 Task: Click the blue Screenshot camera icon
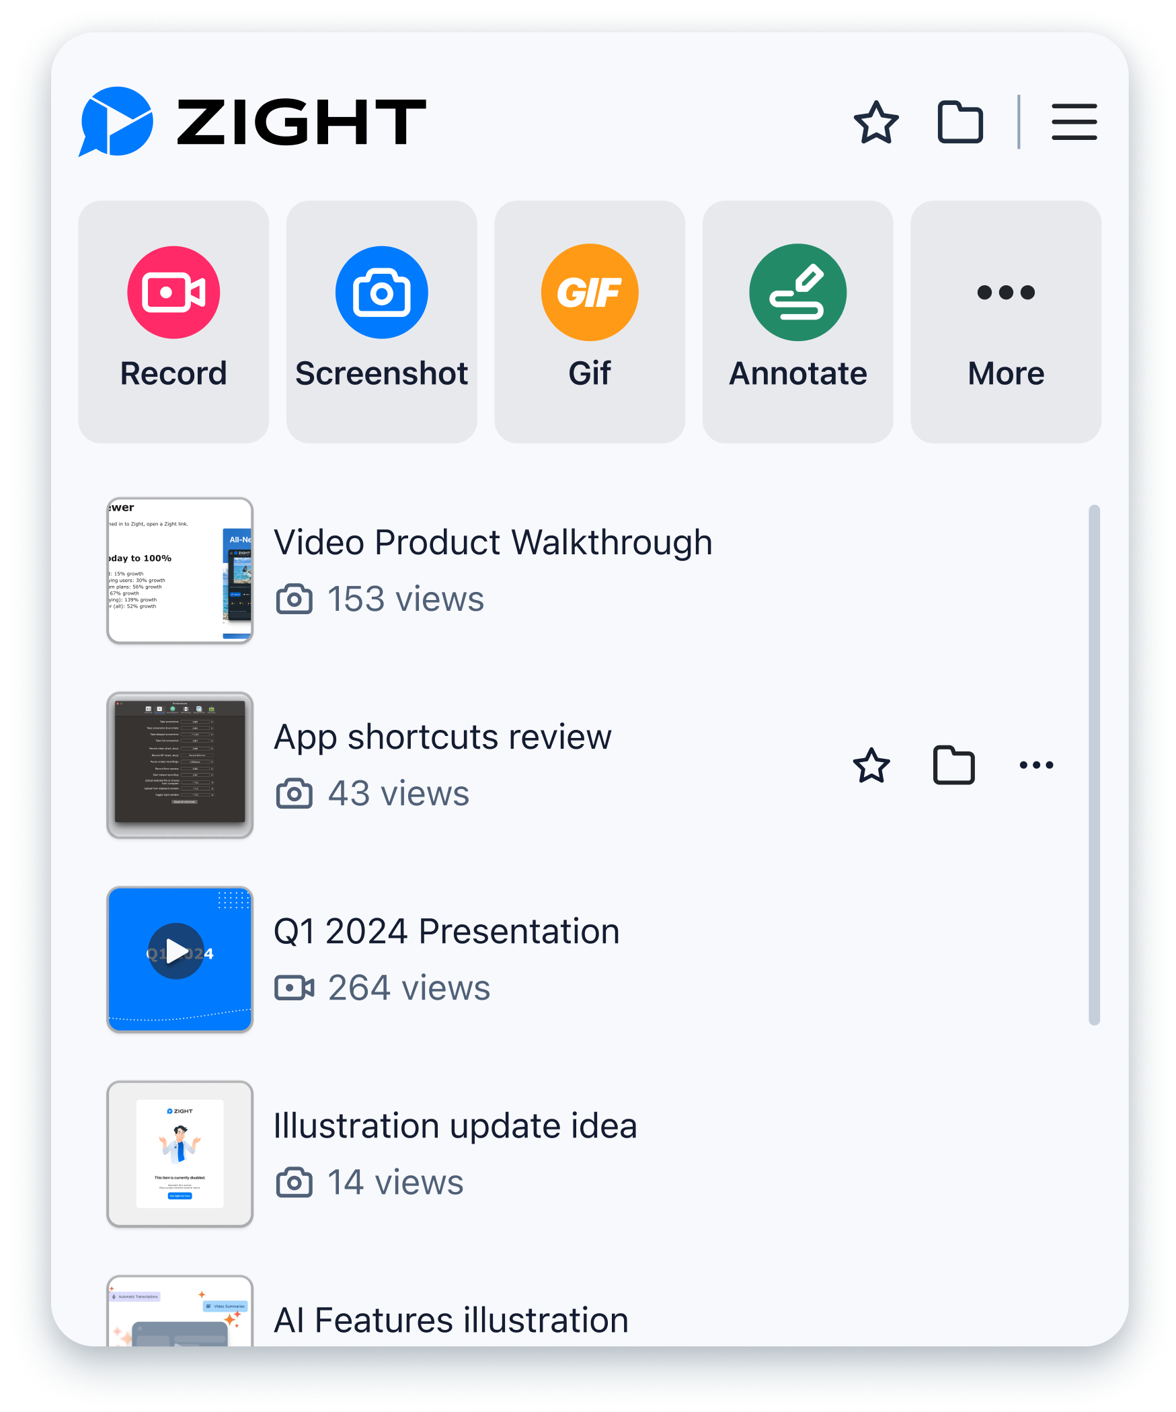pos(381,293)
